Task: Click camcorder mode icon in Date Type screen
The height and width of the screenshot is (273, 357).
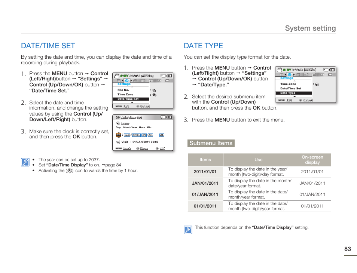Action: [280, 70]
